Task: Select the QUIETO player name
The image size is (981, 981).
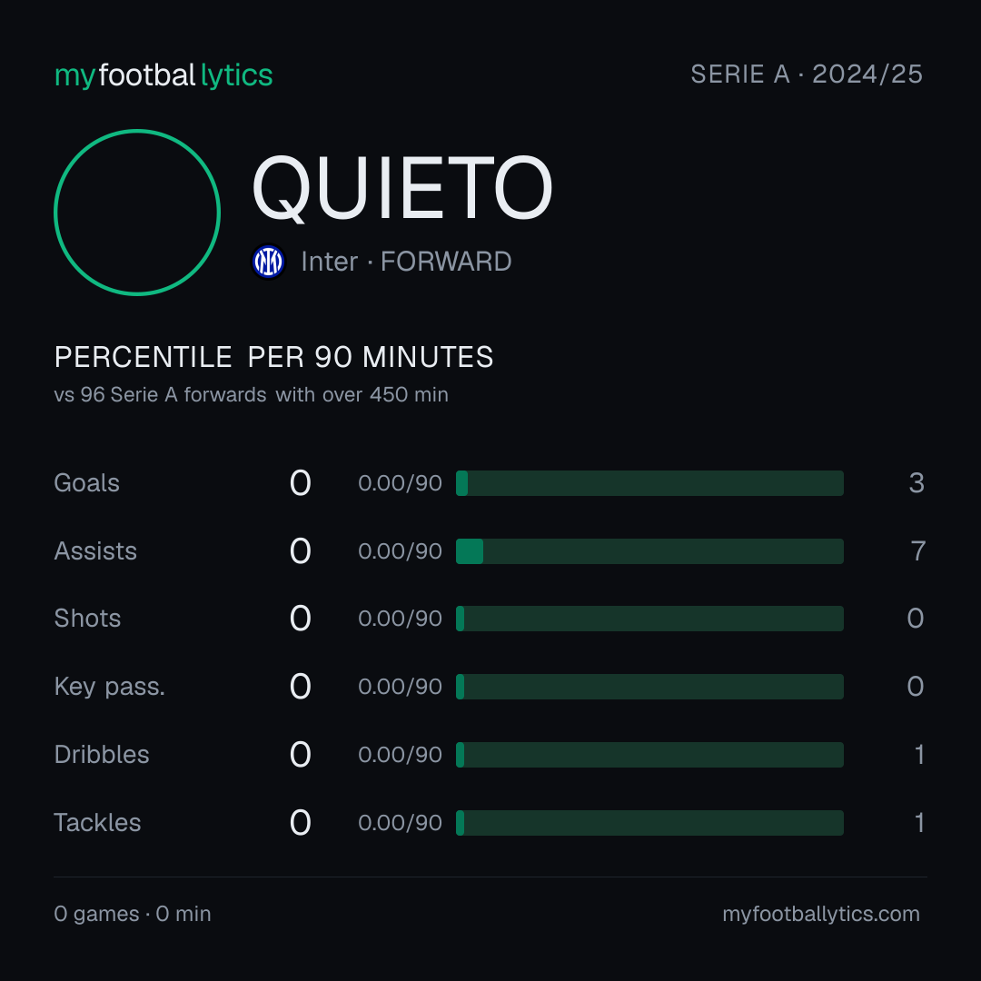Action: tap(401, 188)
